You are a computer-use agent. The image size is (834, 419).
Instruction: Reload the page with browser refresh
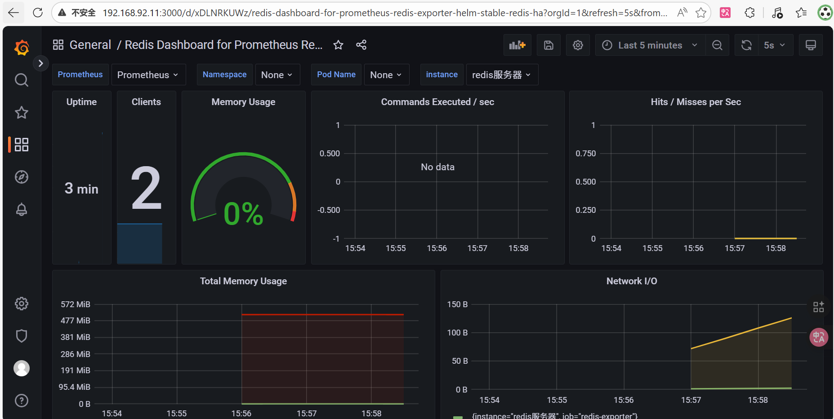(38, 13)
